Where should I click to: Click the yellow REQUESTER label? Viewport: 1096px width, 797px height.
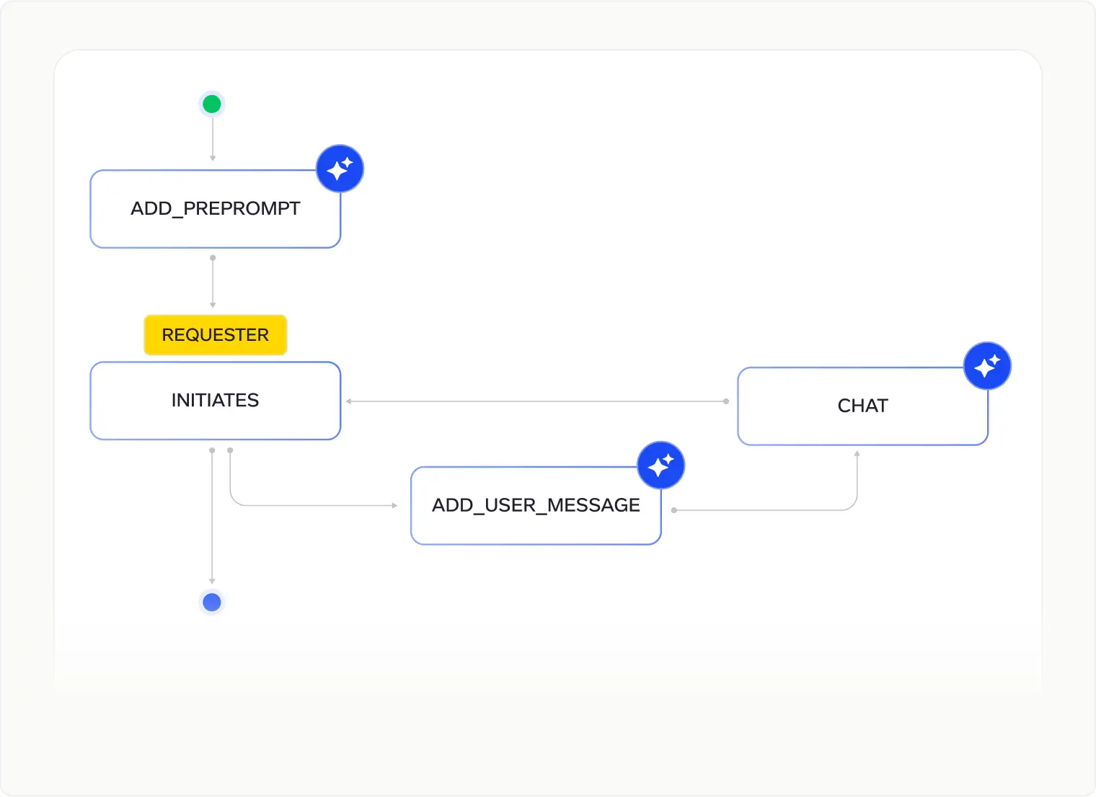coord(216,335)
